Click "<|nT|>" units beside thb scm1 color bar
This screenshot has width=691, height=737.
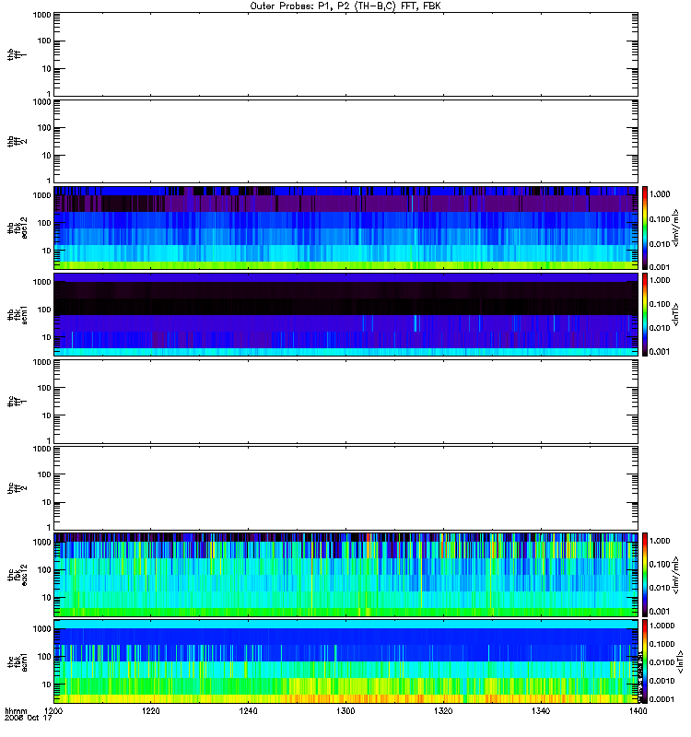pyautogui.click(x=676, y=314)
